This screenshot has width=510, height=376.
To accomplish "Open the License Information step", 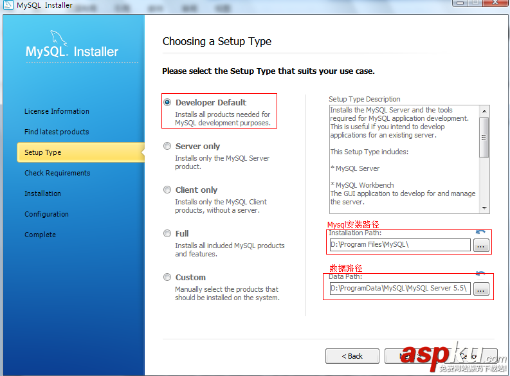I will pyautogui.click(x=57, y=111).
